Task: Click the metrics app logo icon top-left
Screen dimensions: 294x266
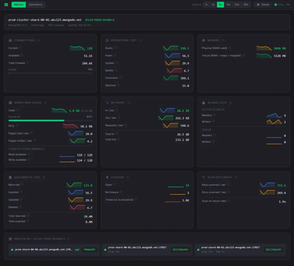Action: (x=6, y=4)
